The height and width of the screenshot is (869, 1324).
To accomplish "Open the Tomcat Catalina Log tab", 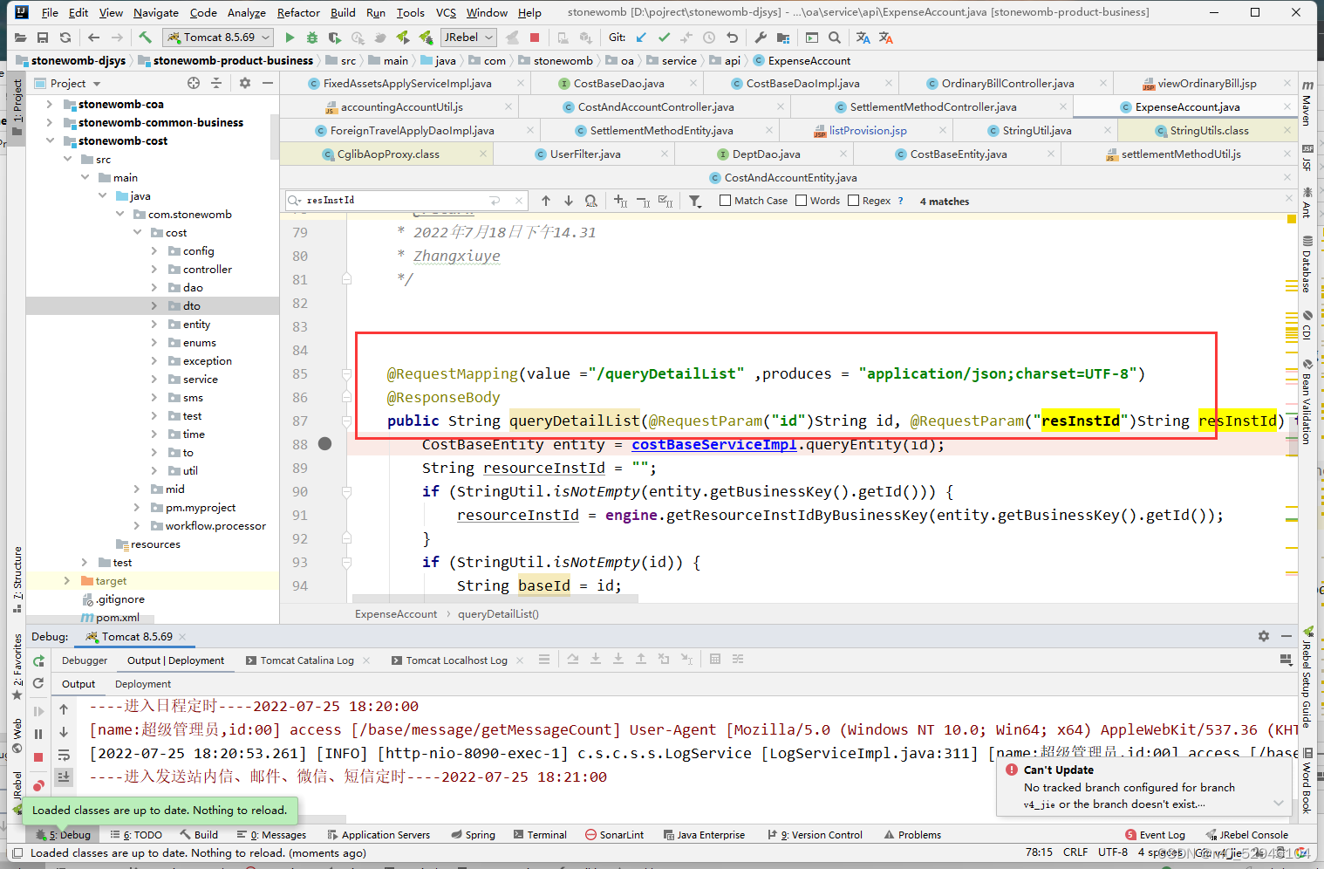I will tap(307, 660).
